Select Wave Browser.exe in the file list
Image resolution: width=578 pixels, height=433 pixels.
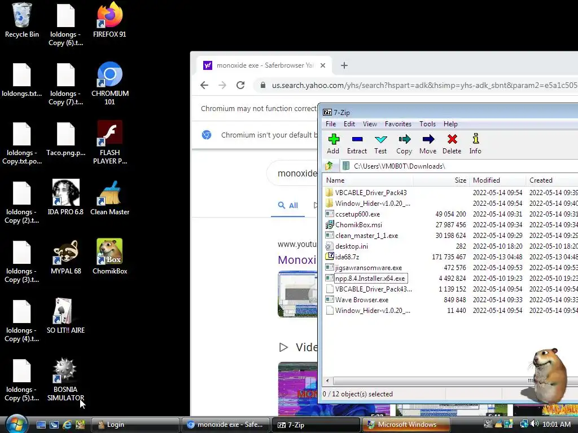(x=451, y=300)
